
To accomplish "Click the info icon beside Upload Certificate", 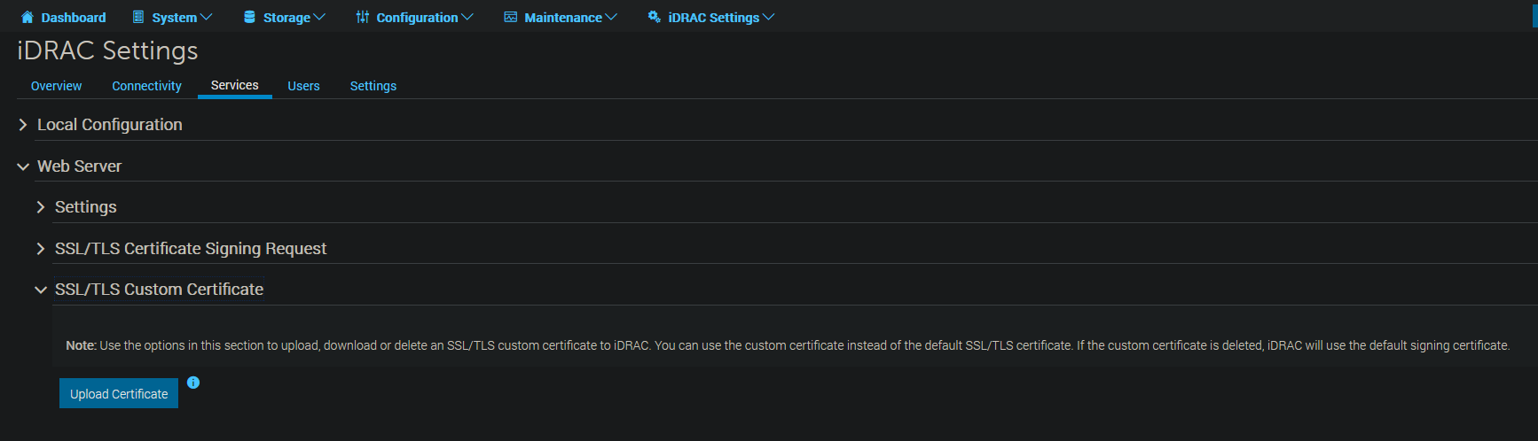I will pos(193,383).
